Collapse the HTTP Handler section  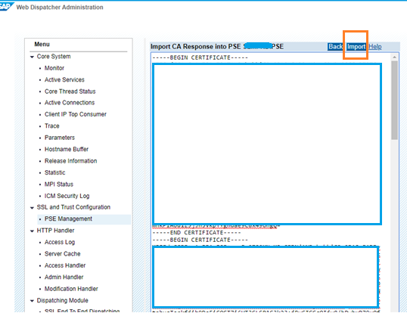click(x=32, y=231)
